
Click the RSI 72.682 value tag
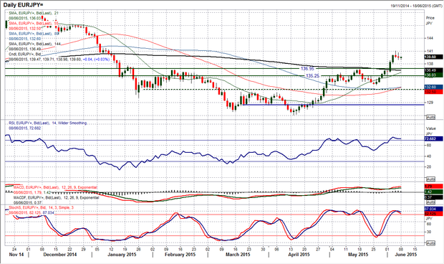[433, 138]
